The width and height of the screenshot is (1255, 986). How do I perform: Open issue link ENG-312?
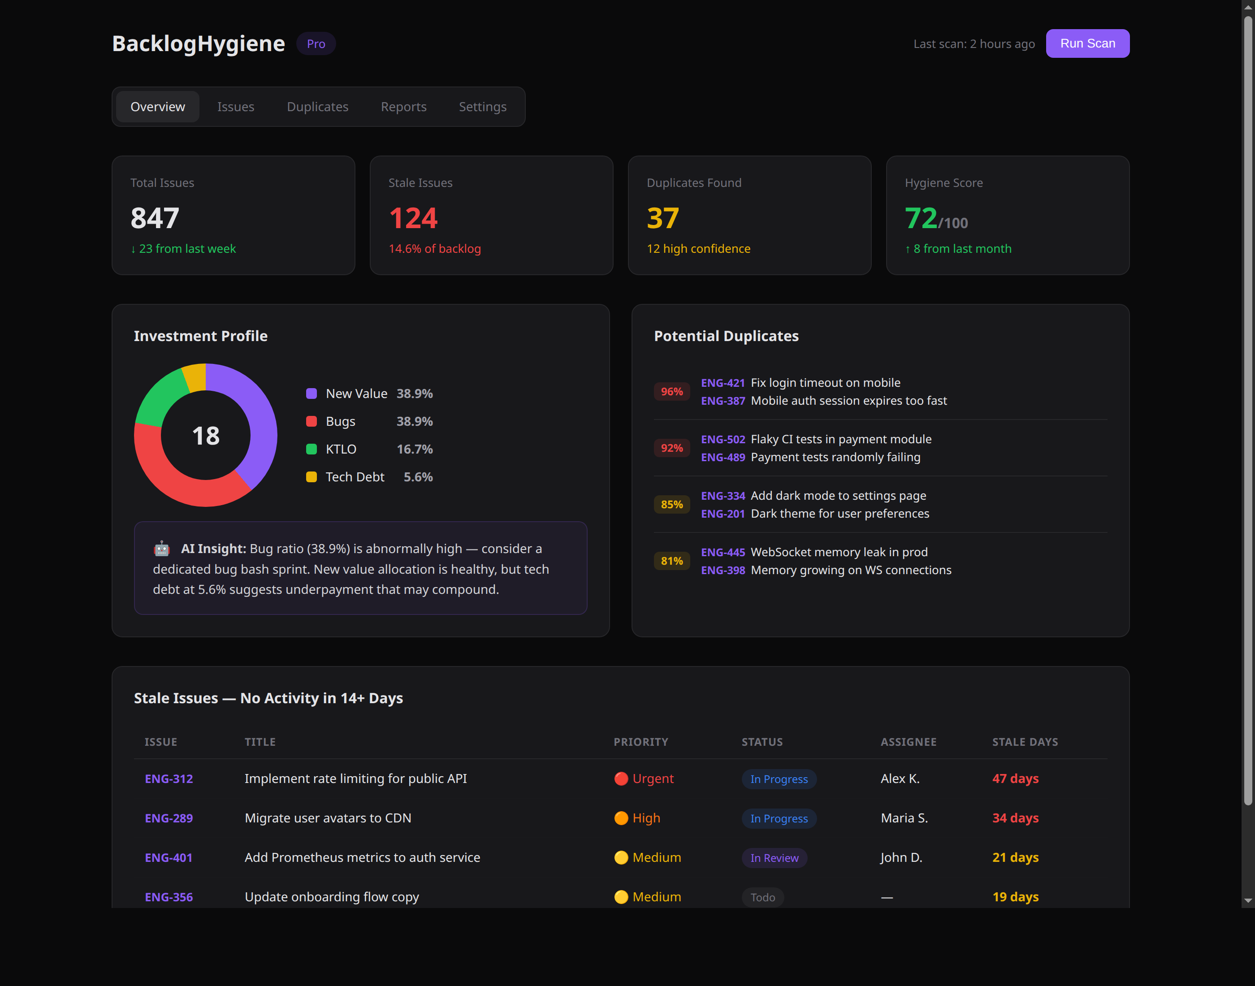169,779
